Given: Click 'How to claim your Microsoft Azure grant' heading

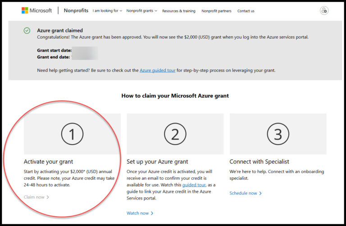Looking at the screenshot, I should 175,96.
